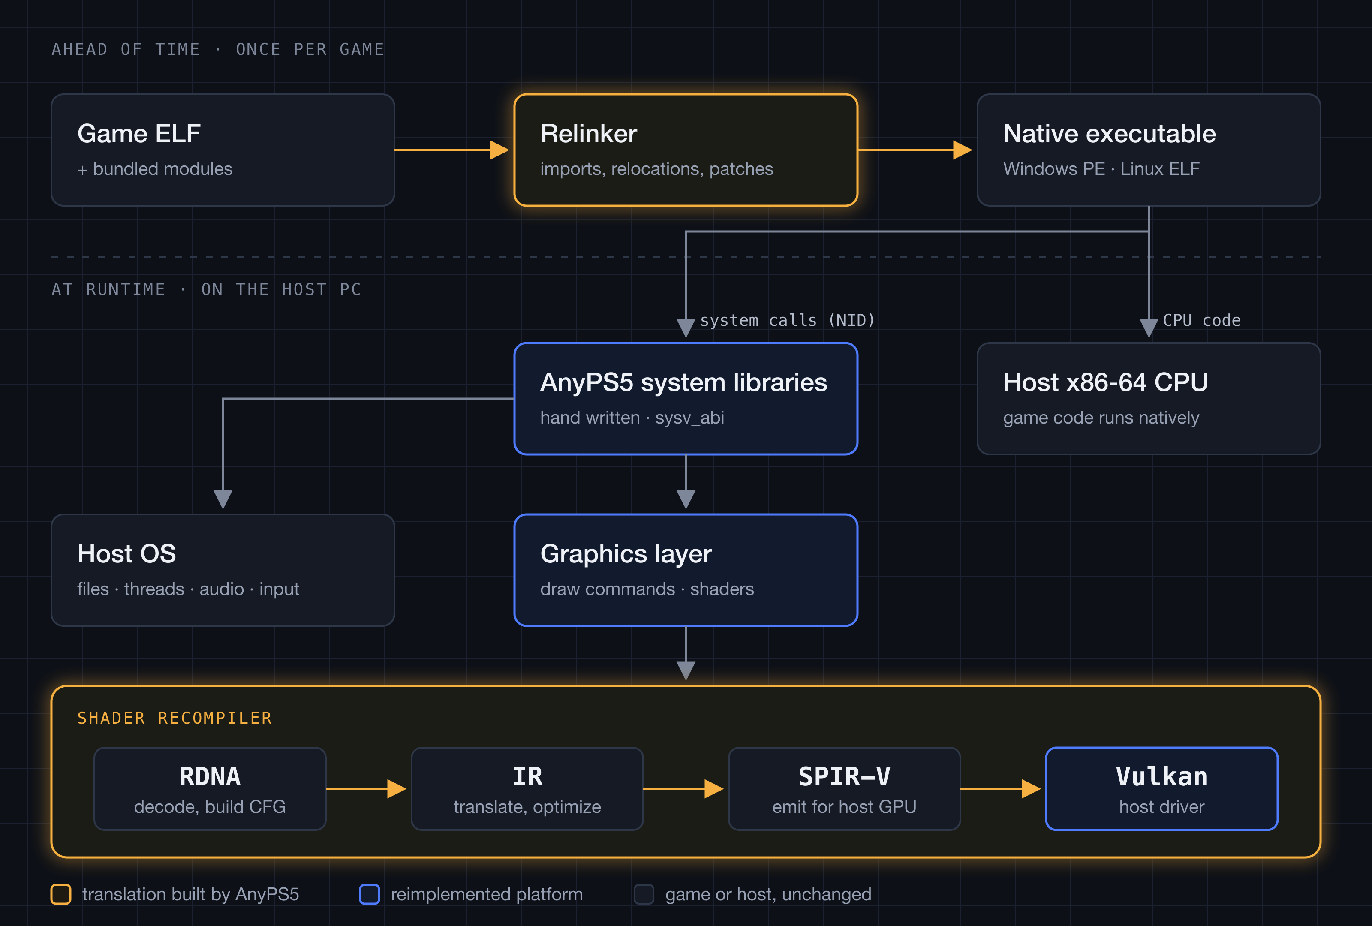Click 'AHEAD OF TIME · ONCE PER GAME' heading
This screenshot has width=1372, height=926.
tap(218, 49)
